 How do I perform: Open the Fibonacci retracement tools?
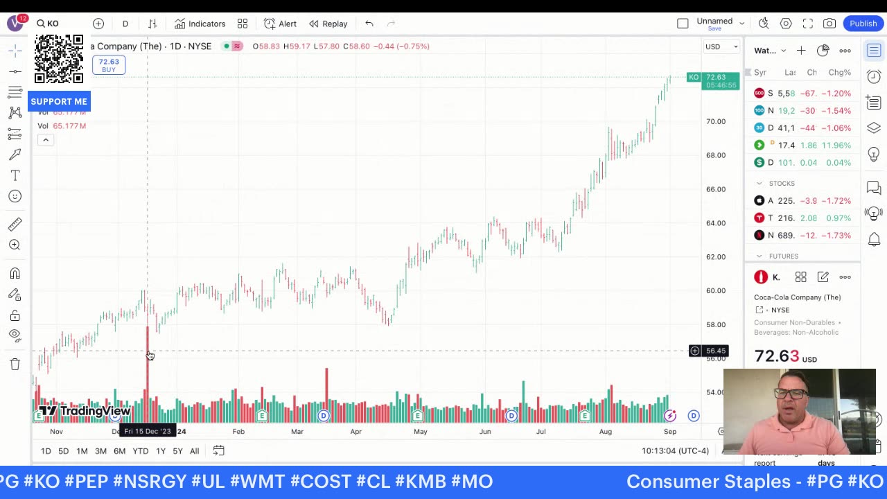click(x=15, y=92)
